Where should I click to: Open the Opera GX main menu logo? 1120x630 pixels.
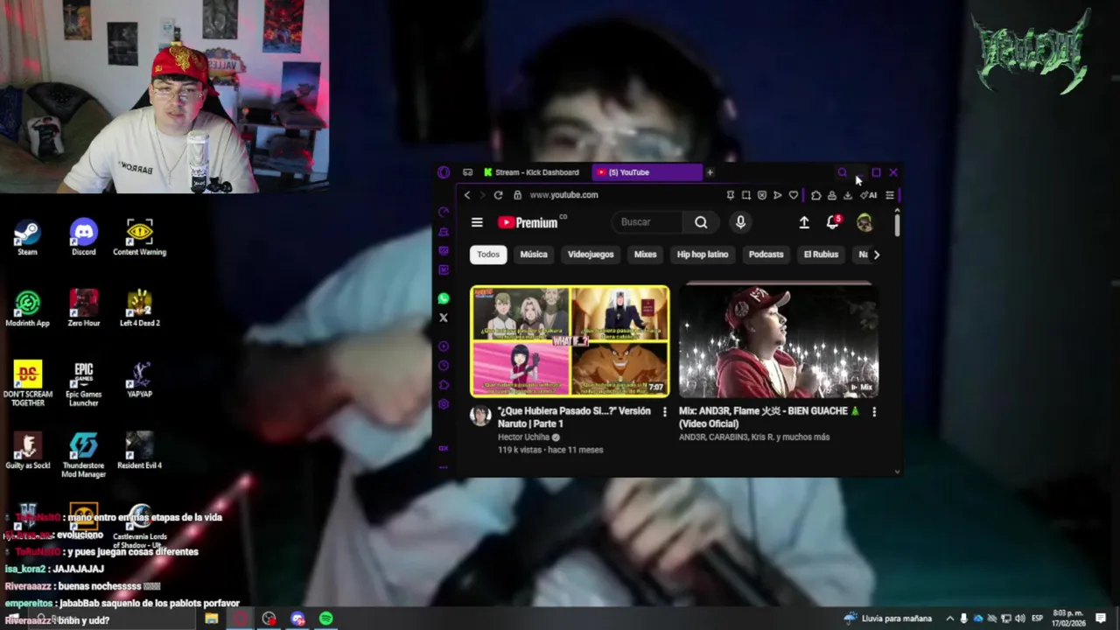coord(444,172)
